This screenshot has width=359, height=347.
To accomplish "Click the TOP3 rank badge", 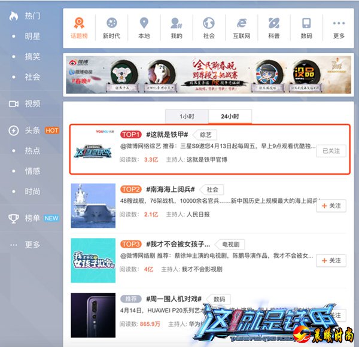I will coord(130,244).
